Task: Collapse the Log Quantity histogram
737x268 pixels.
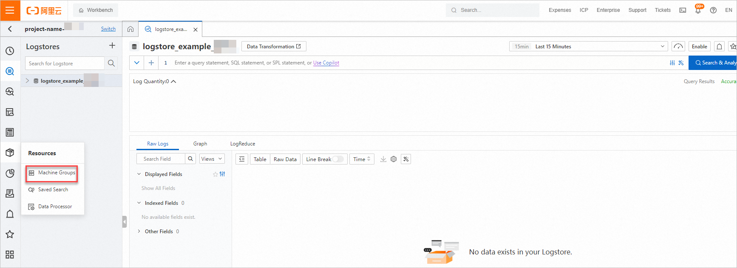Action: pos(173,81)
